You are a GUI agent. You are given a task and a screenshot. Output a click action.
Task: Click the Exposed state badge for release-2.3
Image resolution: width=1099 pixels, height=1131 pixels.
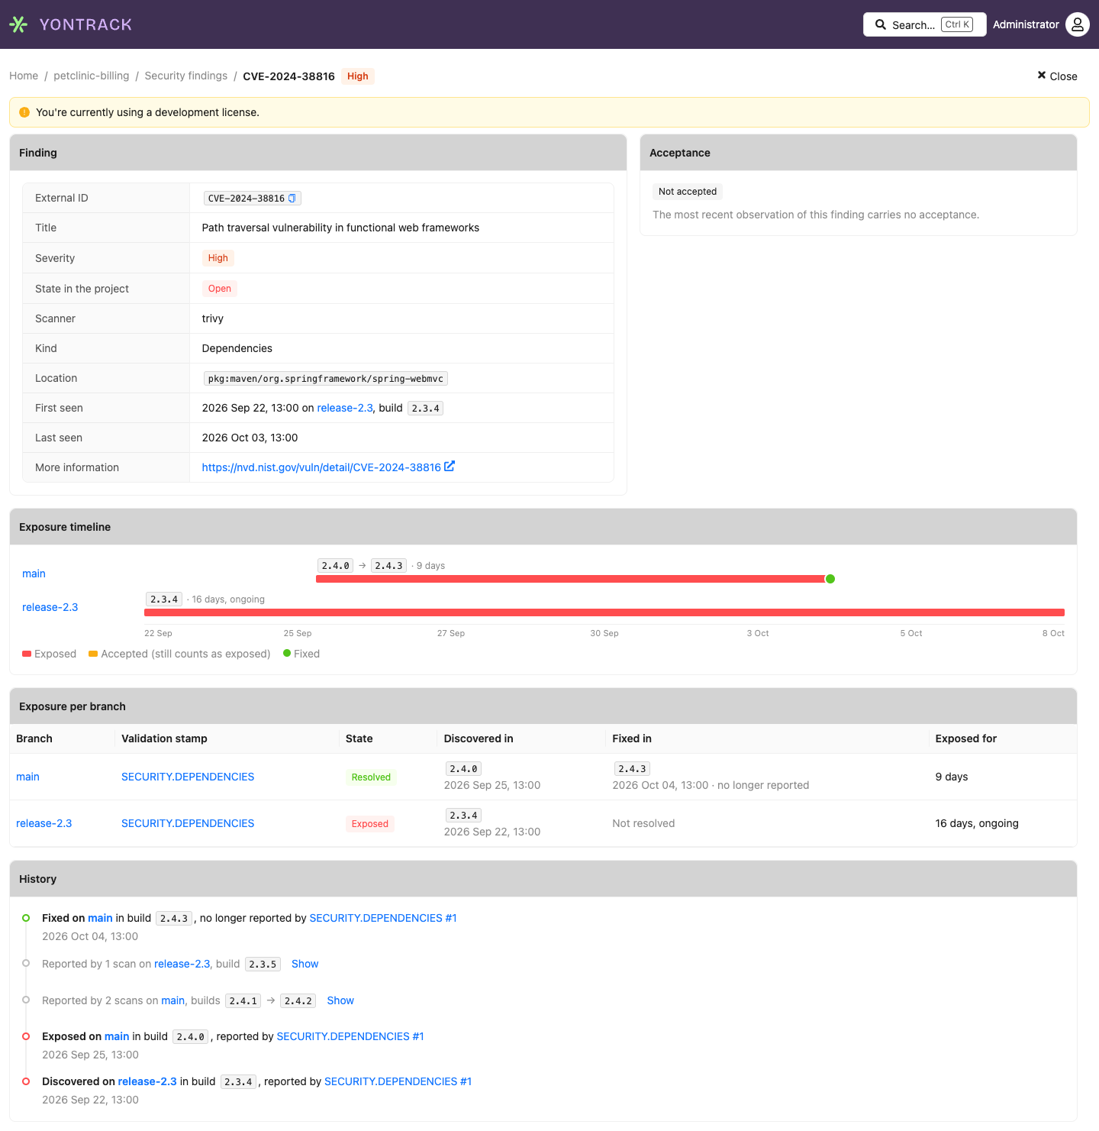(x=370, y=824)
